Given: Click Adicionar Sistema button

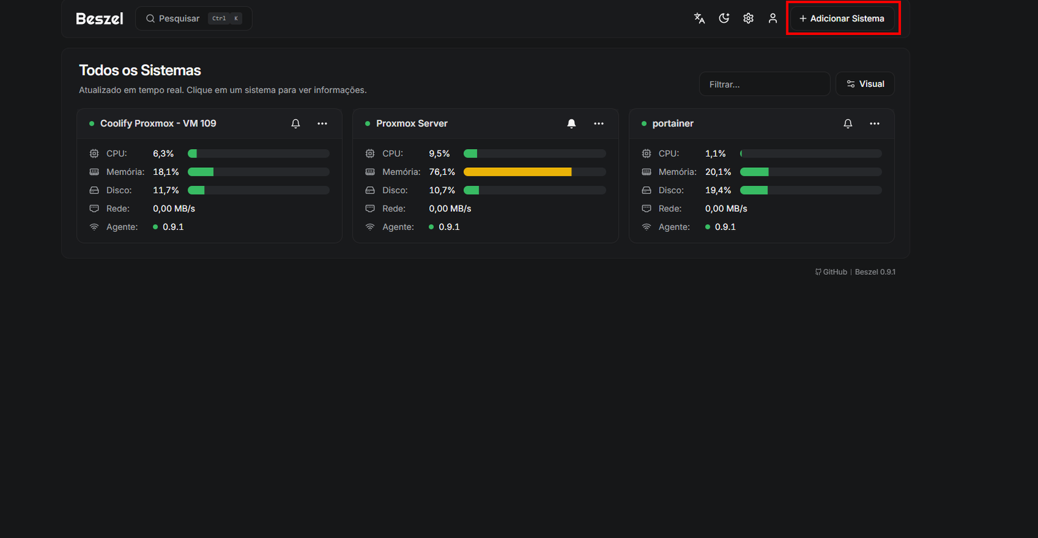Looking at the screenshot, I should [842, 18].
